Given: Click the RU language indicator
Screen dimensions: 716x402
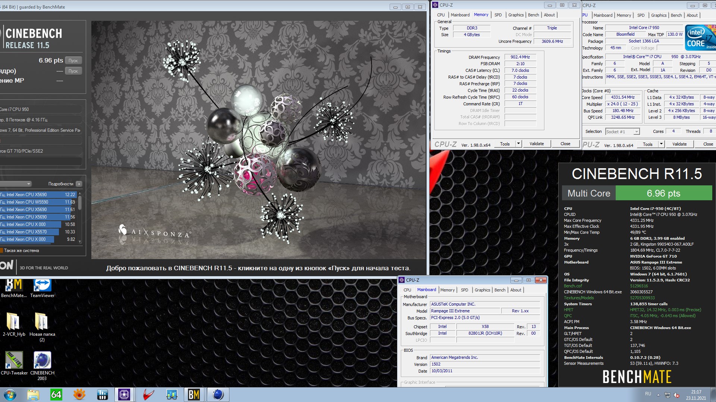Looking at the screenshot, I should [648, 394].
